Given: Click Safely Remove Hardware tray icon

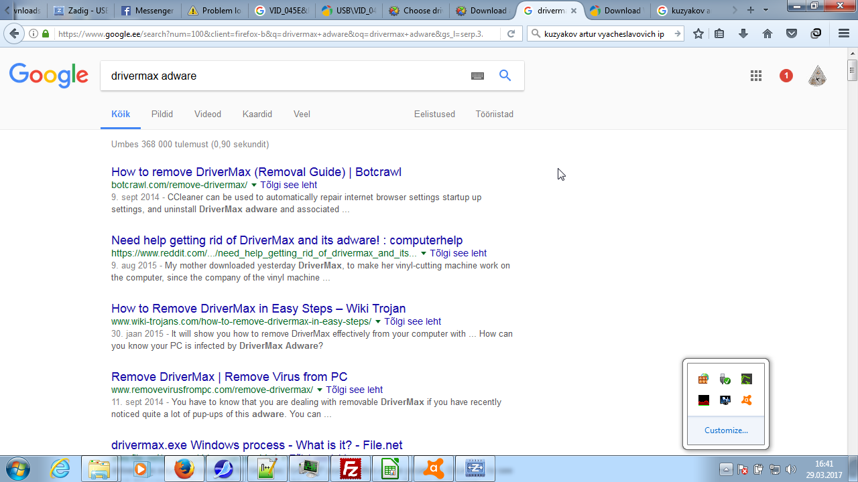Looking at the screenshot, I should click(x=725, y=380).
